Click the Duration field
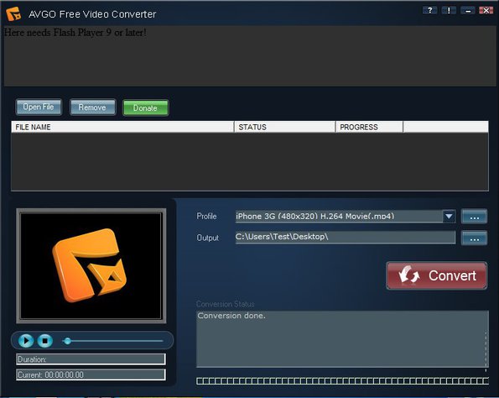 91,359
